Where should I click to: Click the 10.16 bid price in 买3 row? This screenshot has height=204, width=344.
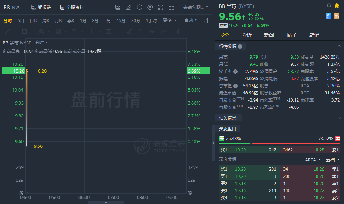(240, 191)
